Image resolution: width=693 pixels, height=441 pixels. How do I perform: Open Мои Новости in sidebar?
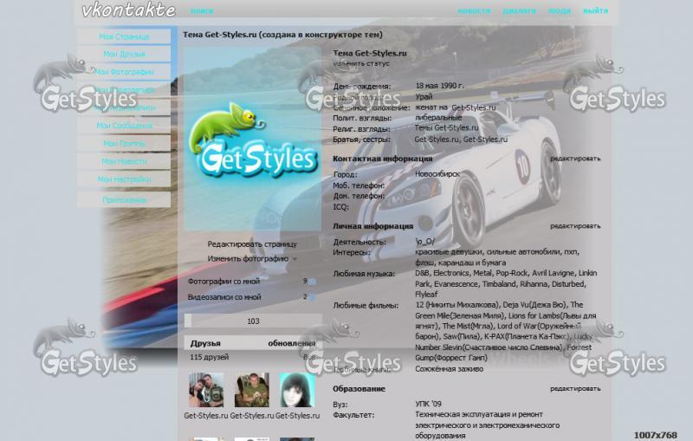click(124, 161)
